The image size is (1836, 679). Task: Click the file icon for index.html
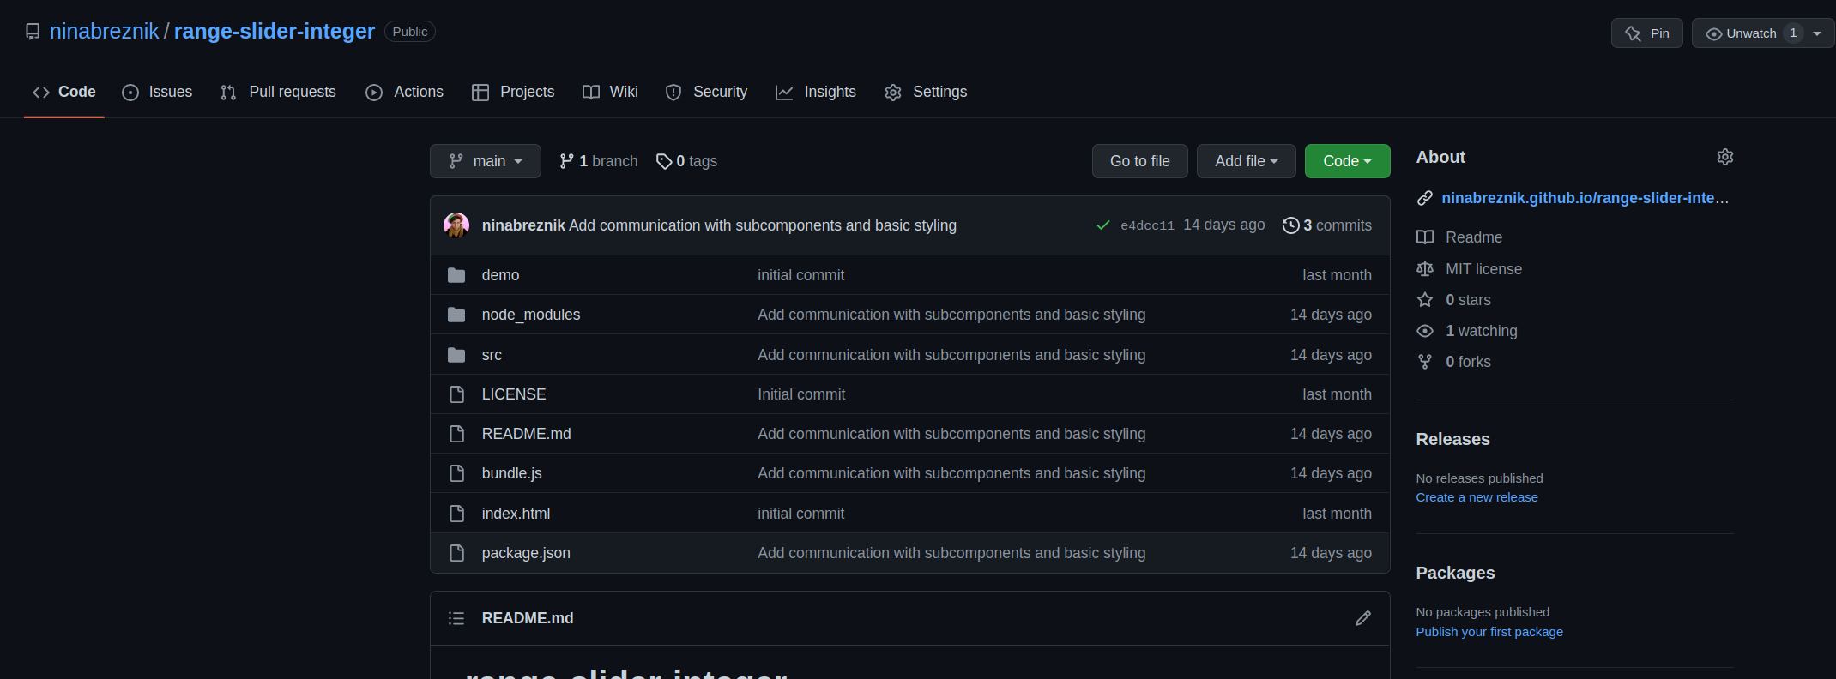456,514
